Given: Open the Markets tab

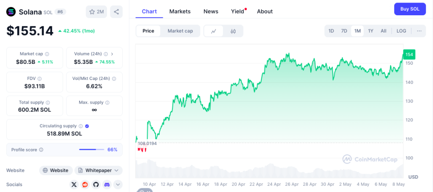Looking at the screenshot, I should [x=180, y=11].
